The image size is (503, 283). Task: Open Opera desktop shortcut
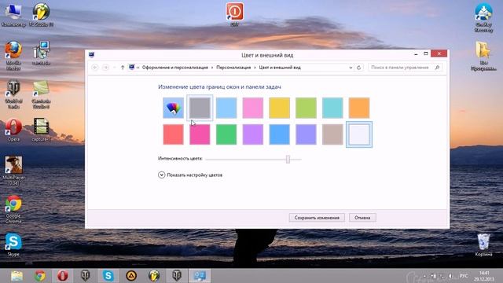point(13,130)
